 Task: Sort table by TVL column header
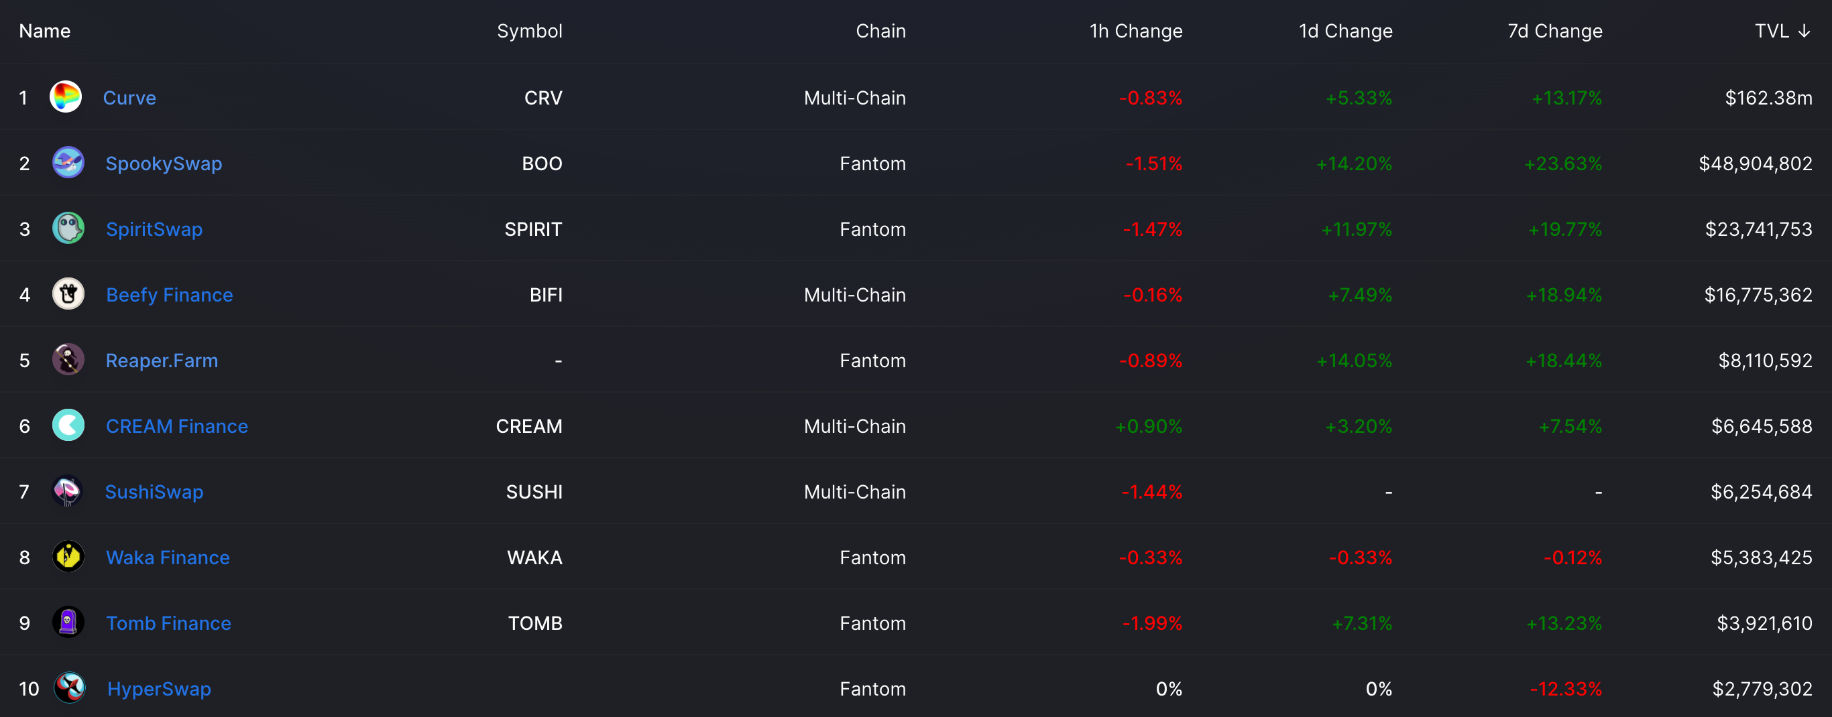[1772, 31]
